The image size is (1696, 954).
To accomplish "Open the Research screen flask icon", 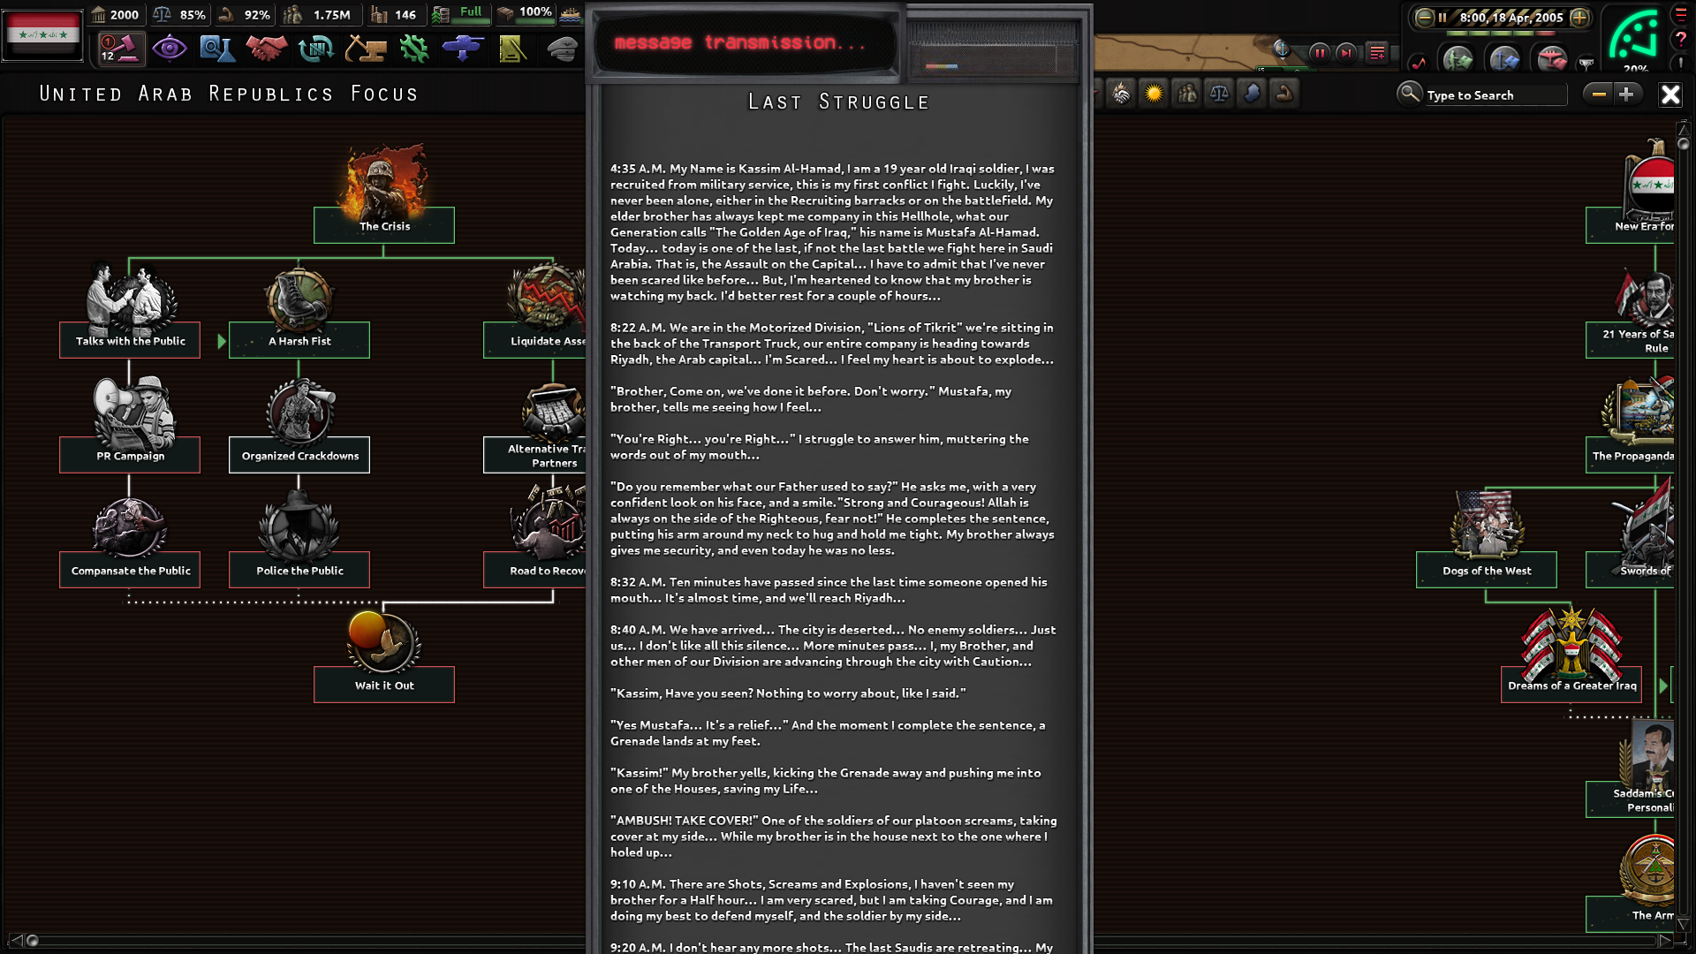I will [216, 48].
